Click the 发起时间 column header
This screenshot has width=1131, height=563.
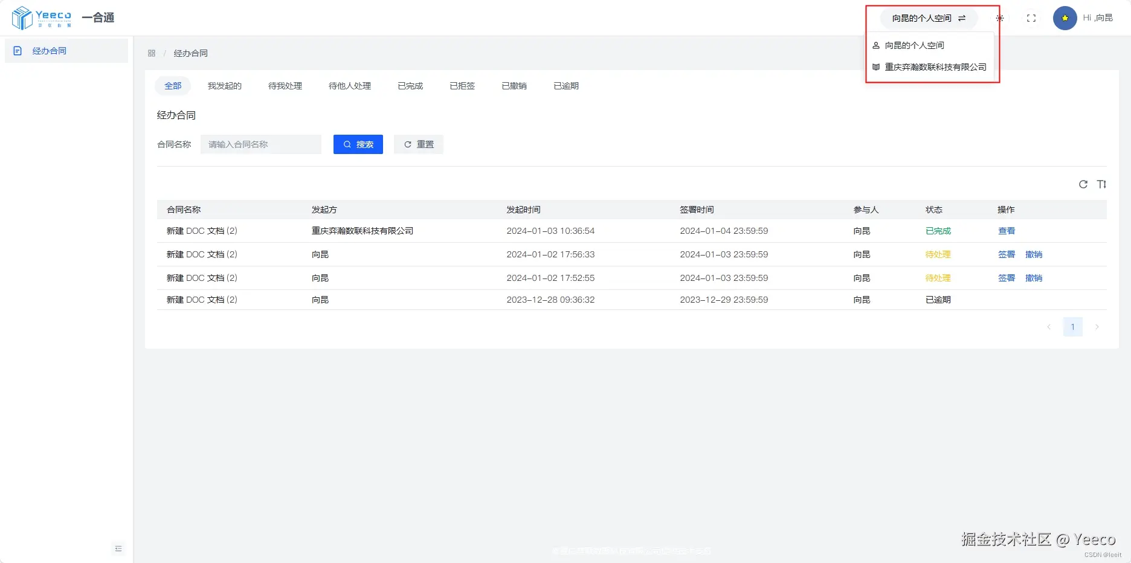coord(523,210)
